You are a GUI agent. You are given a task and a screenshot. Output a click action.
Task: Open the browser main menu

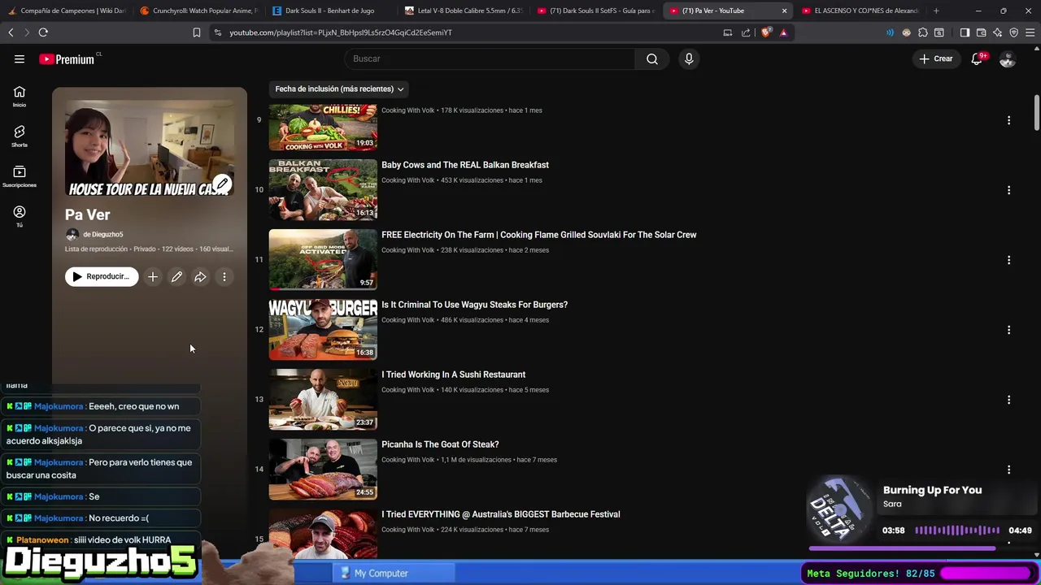tap(1030, 32)
